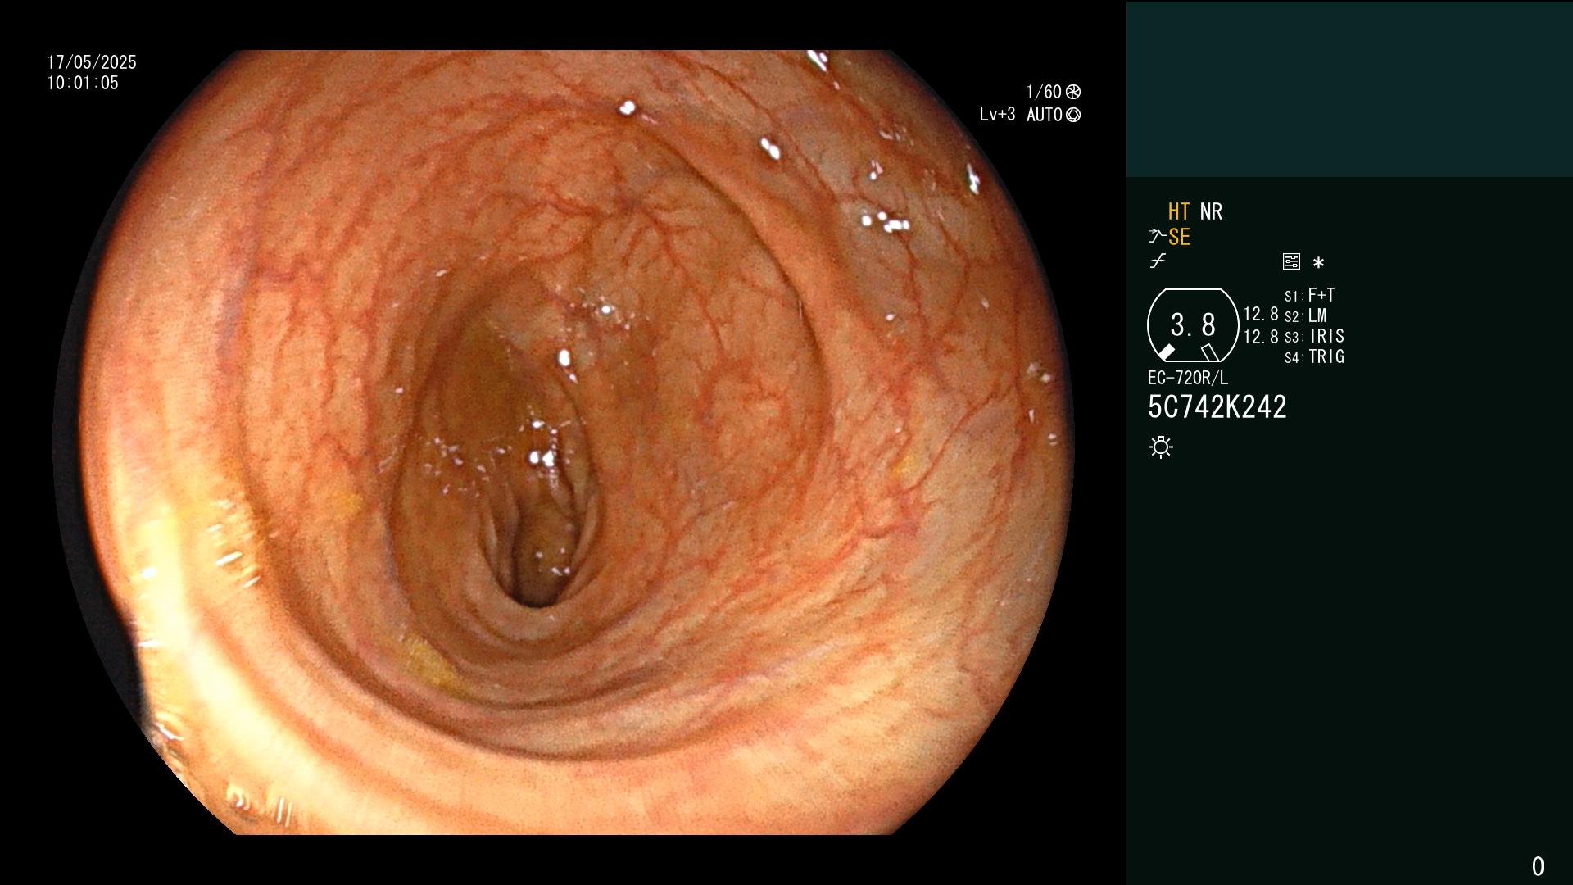The image size is (1573, 885).
Task: Select the hollow channel marker in scope diagram
Action: tap(1209, 352)
